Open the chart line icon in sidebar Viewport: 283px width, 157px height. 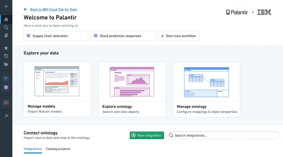point(6,103)
